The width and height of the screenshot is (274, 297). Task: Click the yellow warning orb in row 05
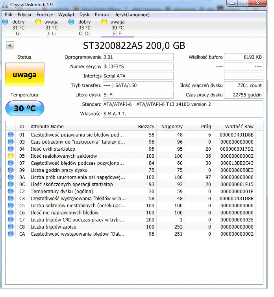pyautogui.click(x=11, y=156)
